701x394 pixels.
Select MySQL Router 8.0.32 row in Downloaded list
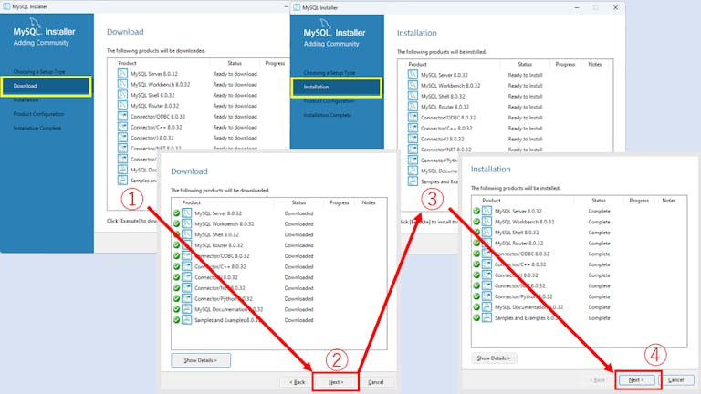[x=279, y=245]
